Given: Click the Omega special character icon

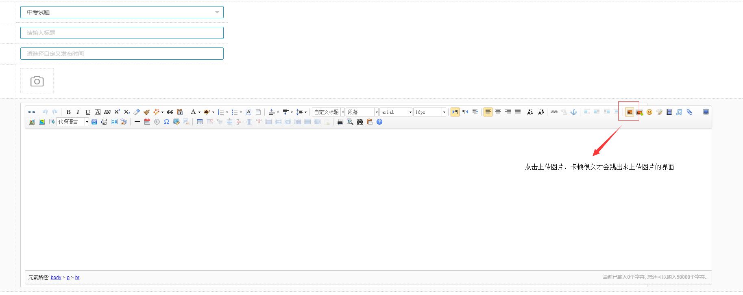Looking at the screenshot, I should 167,122.
